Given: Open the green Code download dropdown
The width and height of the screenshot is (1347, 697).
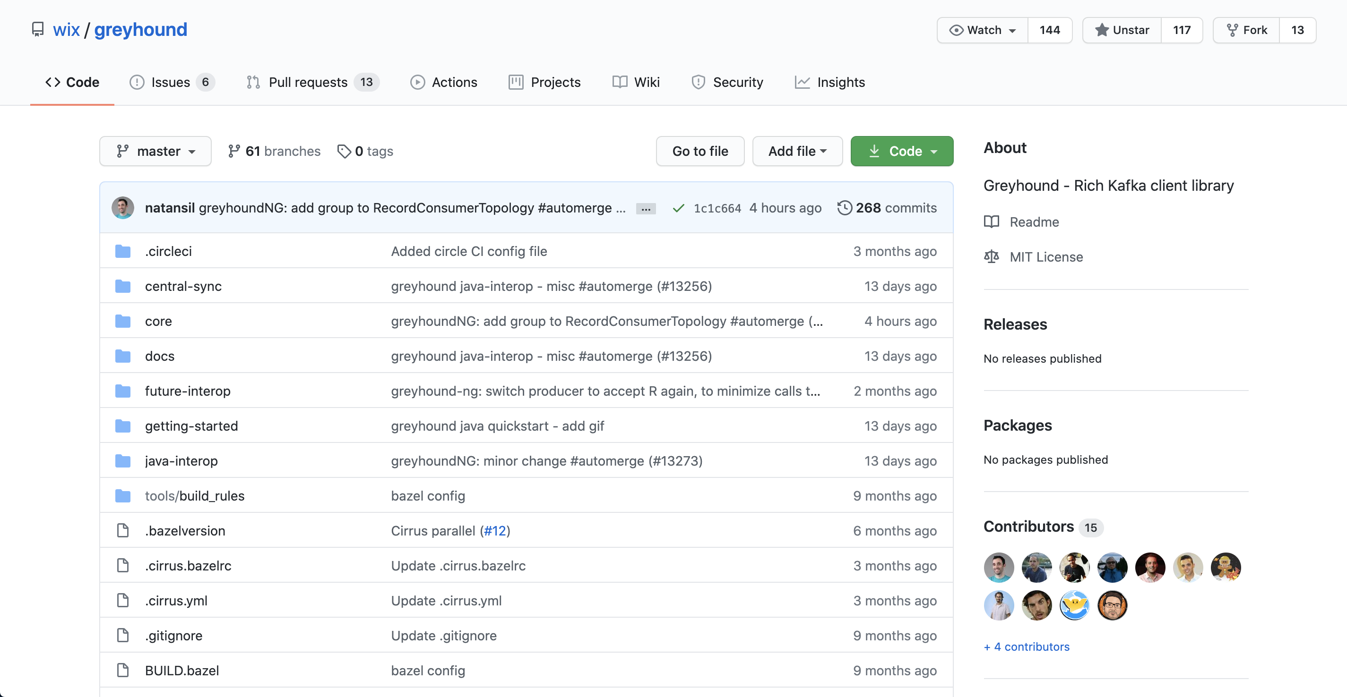Looking at the screenshot, I should (901, 152).
